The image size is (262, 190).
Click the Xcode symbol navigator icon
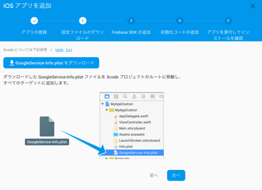click(x=116, y=96)
